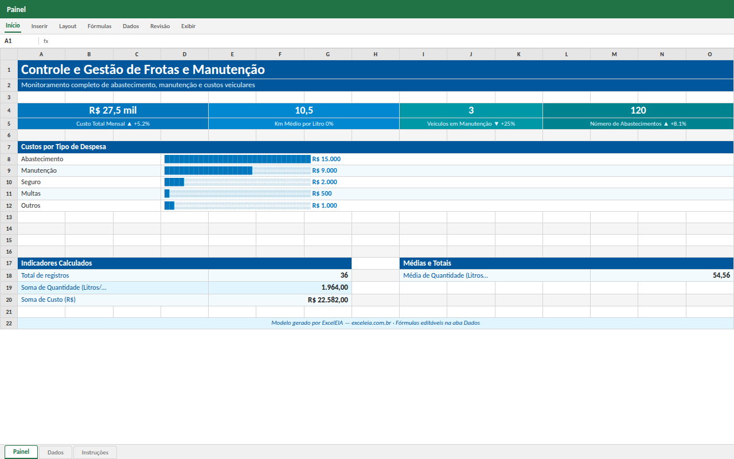
Task: Select the Multas row label
Action: [89, 194]
